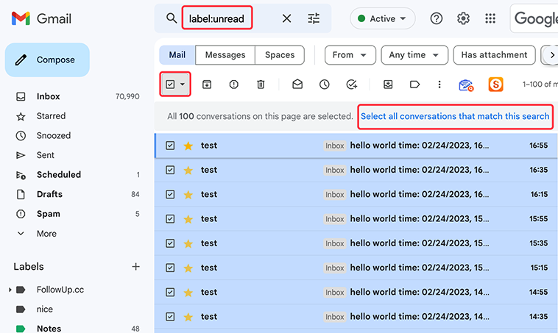
Task: Uncheck the 15:35 test email checkbox
Action: pyautogui.click(x=170, y=243)
